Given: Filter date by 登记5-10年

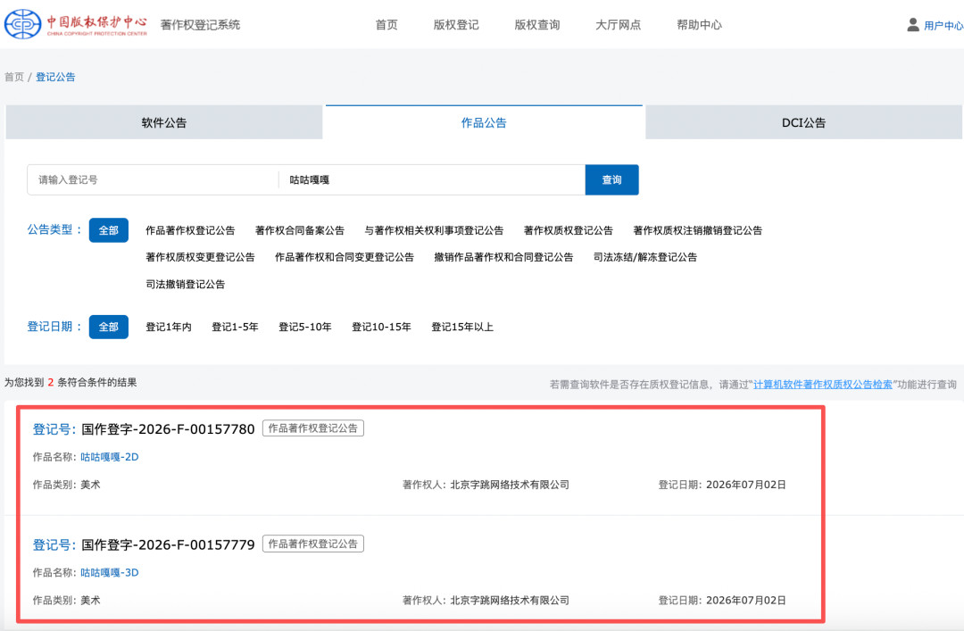Looking at the screenshot, I should point(305,327).
